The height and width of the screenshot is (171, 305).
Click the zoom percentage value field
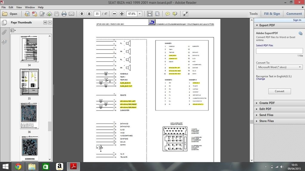(x=132, y=14)
